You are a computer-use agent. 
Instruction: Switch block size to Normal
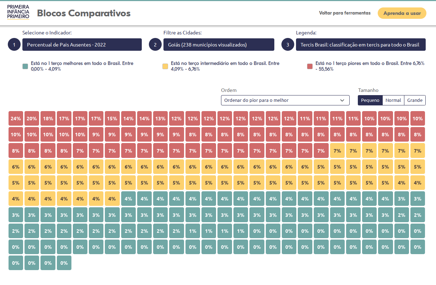(393, 100)
